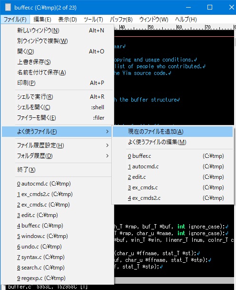Open recent file 5 window.c
The width and height of the screenshot is (236, 290).
pos(57,236)
